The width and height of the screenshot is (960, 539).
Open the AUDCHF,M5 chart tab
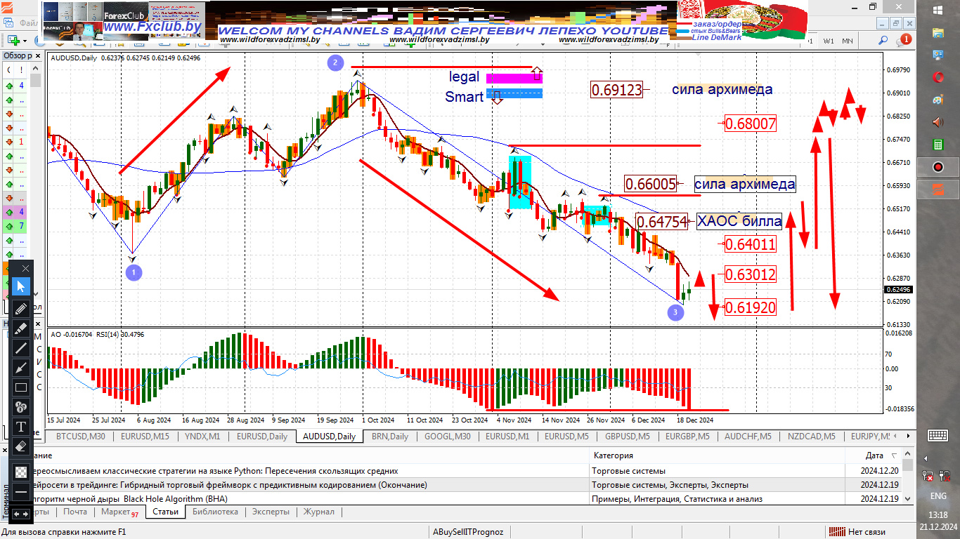coord(748,437)
